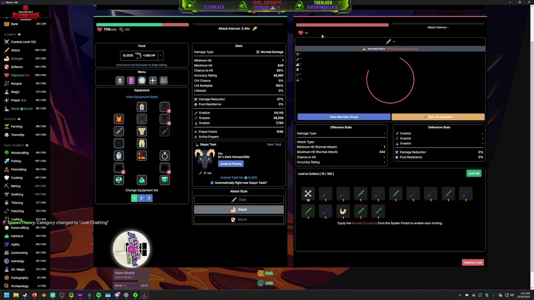Open the red boots equipment slot

click(x=142, y=156)
